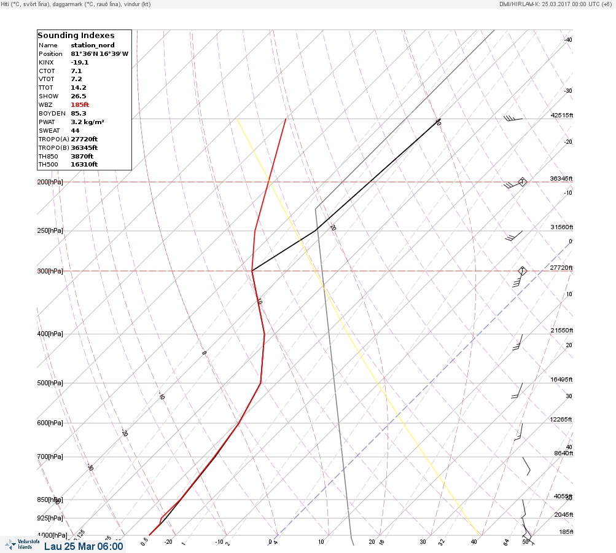Click the VTOT value 7.2

[76, 79]
